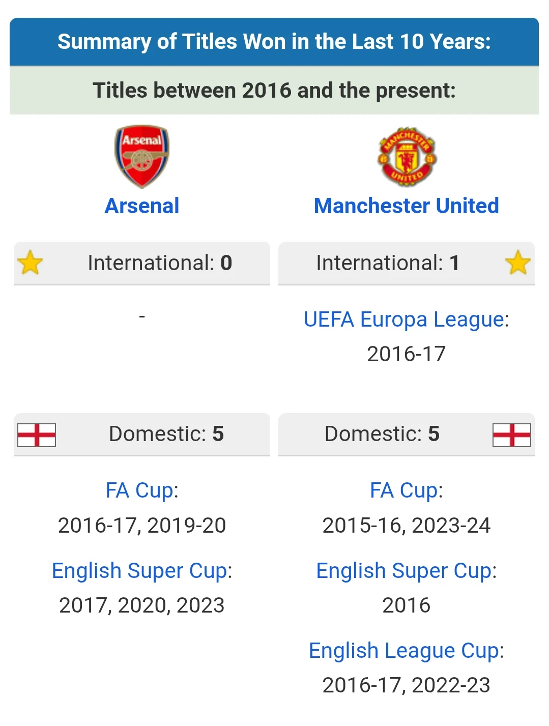
Task: Open the FA Cup link under Arsenal
Action: click(x=139, y=490)
